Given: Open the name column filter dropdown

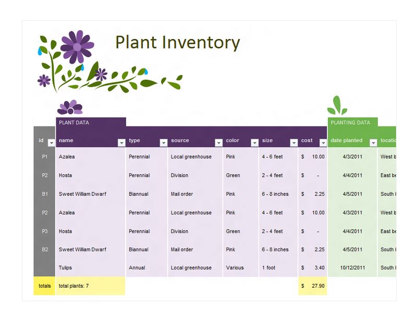Looking at the screenshot, I should click(121, 142).
